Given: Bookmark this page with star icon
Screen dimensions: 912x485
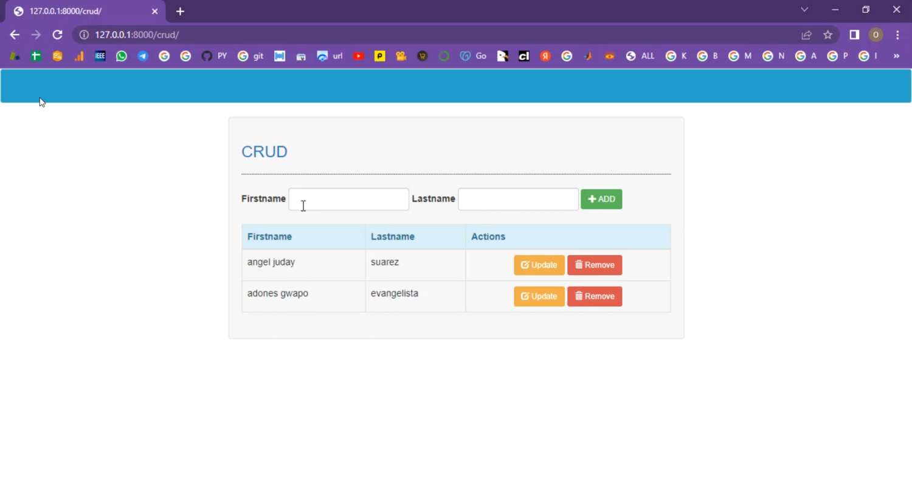Looking at the screenshot, I should pos(827,35).
